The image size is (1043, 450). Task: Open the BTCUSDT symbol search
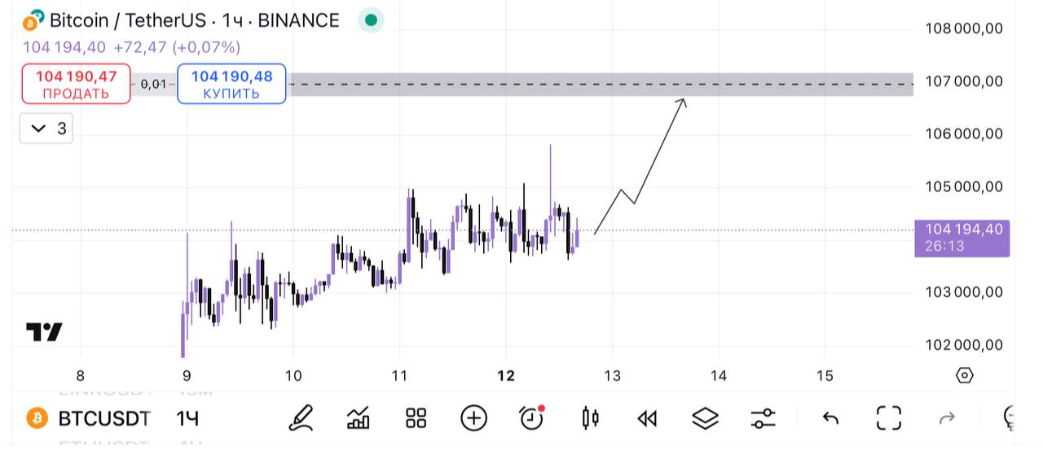(x=104, y=419)
